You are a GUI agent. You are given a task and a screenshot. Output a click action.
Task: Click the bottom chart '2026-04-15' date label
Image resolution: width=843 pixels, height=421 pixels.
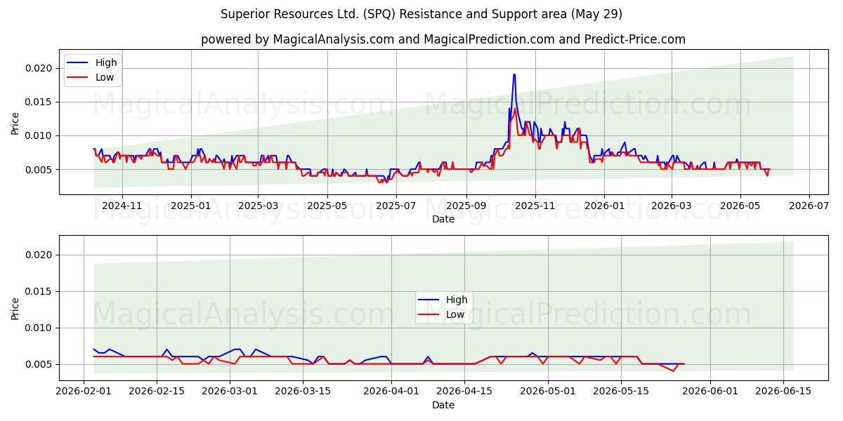[464, 392]
